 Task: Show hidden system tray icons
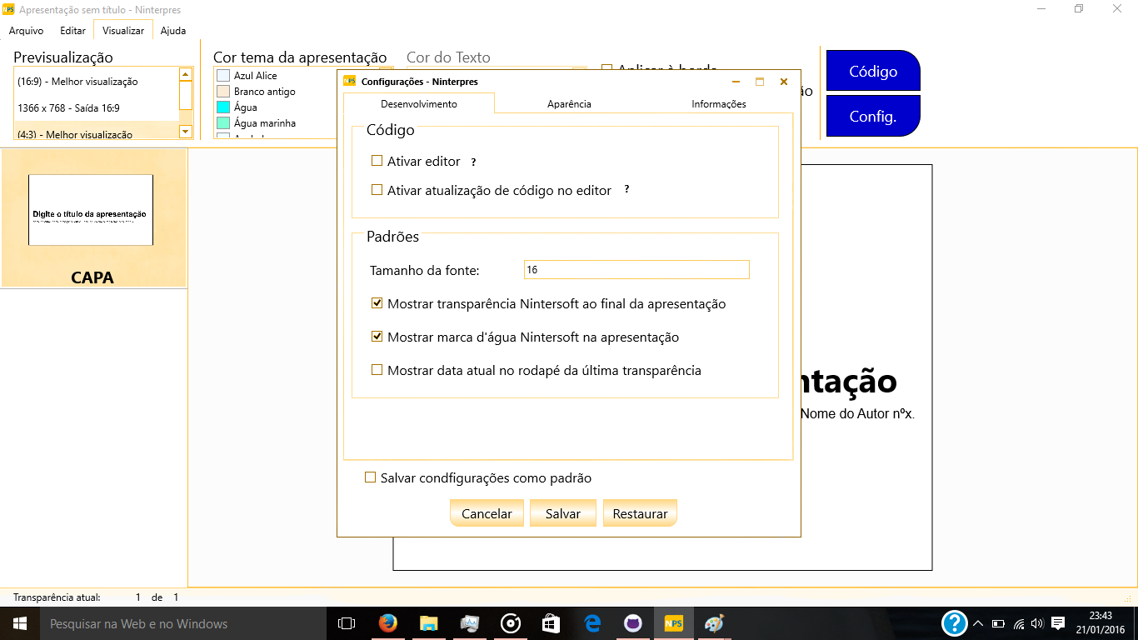point(978,623)
